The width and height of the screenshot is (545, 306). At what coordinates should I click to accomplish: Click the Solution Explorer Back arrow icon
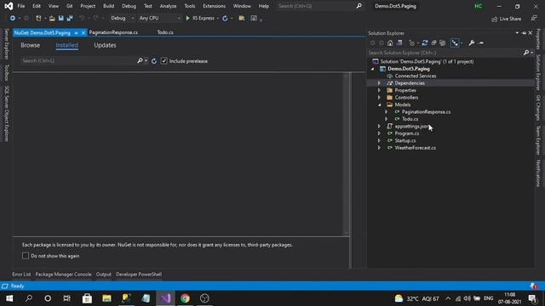point(373,43)
